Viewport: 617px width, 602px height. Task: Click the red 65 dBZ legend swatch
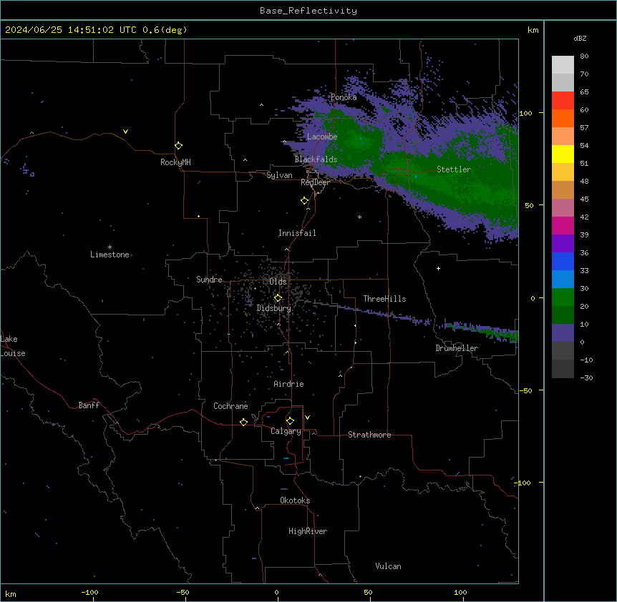[563, 101]
